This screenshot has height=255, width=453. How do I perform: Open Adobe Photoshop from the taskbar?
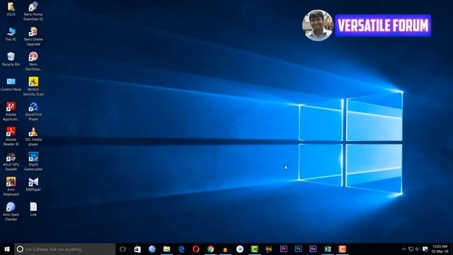pos(298,249)
